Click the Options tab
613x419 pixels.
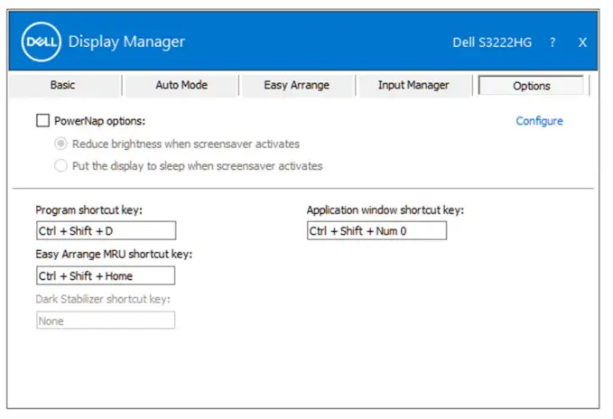point(531,86)
